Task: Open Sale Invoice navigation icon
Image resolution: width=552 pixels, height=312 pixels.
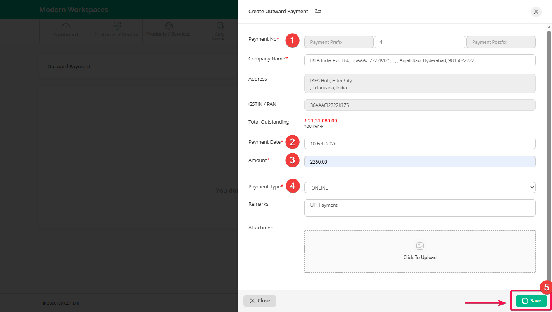Action: pyautogui.click(x=220, y=26)
